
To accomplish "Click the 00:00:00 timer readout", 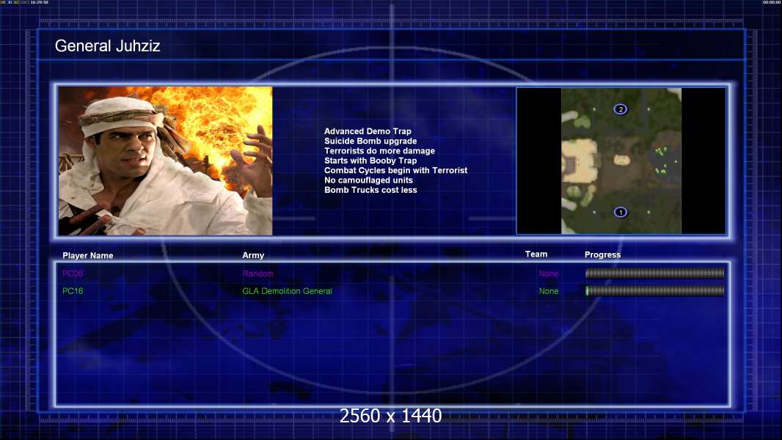I will coord(771,2).
